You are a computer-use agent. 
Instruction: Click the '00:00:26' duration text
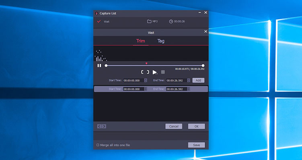point(179,21)
